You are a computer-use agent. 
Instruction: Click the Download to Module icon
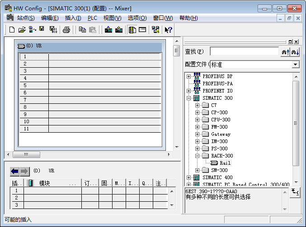click(108, 30)
